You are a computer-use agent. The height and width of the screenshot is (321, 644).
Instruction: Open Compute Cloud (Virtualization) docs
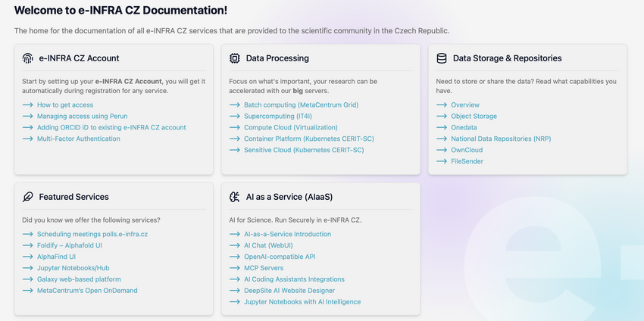pyautogui.click(x=291, y=128)
